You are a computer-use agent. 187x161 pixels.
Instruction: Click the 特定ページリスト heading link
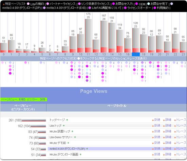[x=14, y=4]
